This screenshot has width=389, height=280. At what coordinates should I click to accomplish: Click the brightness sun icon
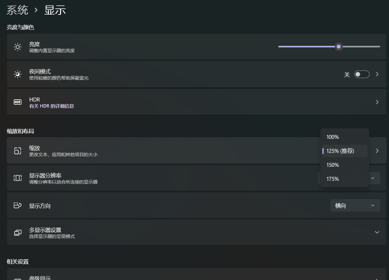(17, 47)
